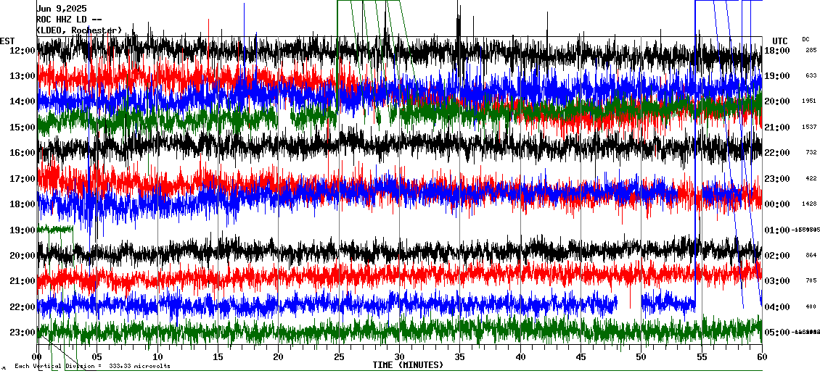Select the 45 minute tick on time axis
The height and width of the screenshot is (376, 820).
[x=581, y=357]
